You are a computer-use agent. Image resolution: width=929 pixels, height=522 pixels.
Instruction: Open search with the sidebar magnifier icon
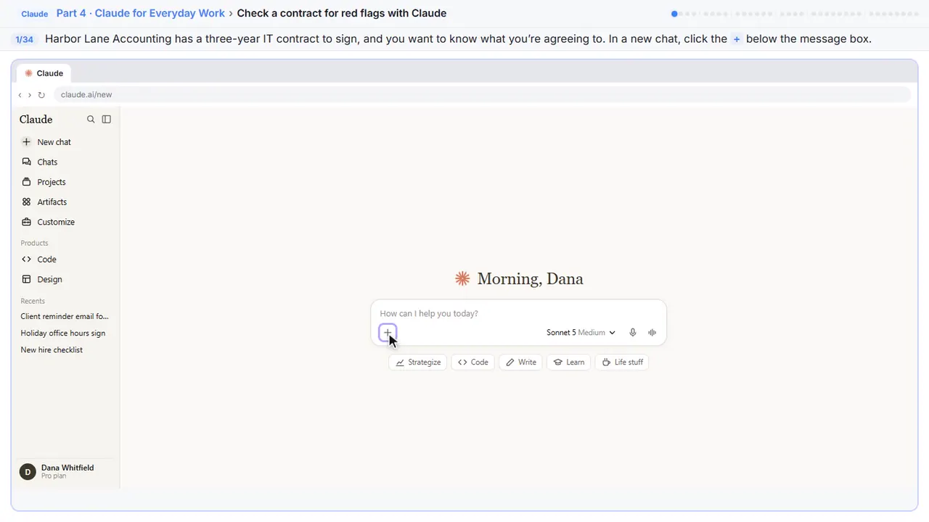click(91, 120)
